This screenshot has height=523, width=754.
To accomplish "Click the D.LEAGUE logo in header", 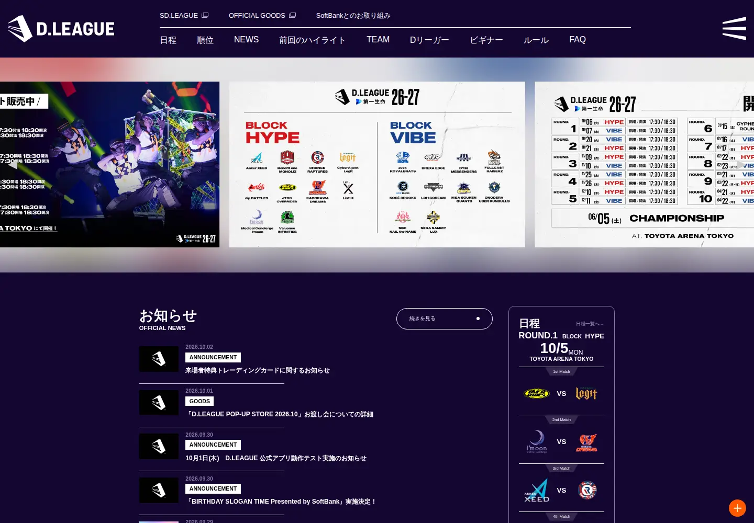I will click(x=61, y=28).
